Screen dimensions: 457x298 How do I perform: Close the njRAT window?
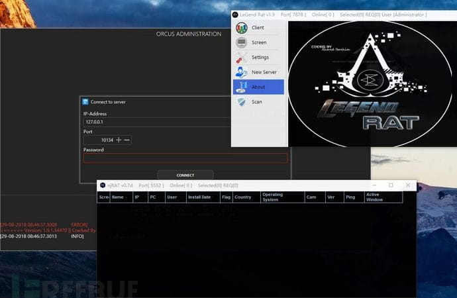point(408,185)
